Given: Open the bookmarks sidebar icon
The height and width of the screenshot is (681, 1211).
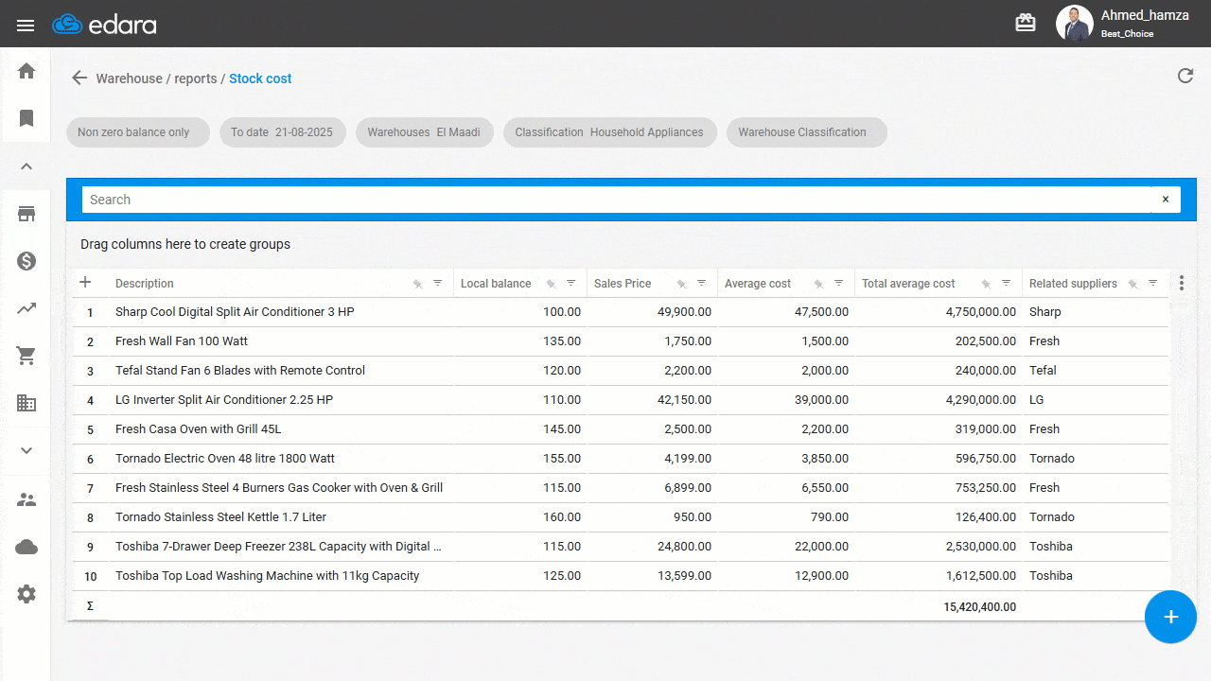Looking at the screenshot, I should pos(26,118).
